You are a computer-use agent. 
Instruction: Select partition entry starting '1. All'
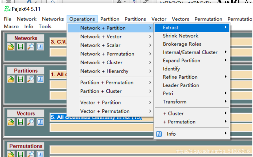click(x=59, y=74)
